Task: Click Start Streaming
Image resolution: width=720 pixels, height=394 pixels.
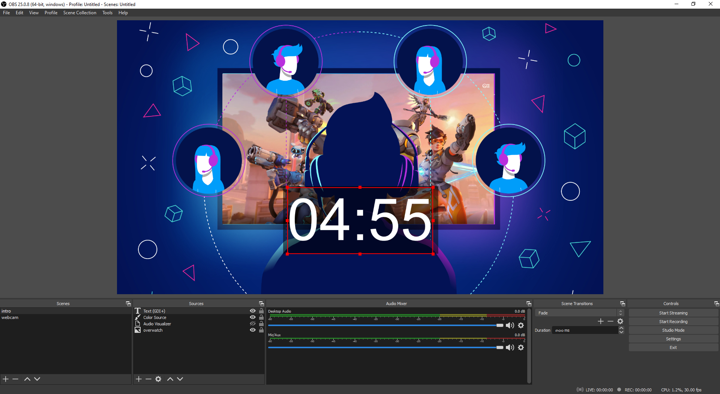Action: [x=673, y=313]
